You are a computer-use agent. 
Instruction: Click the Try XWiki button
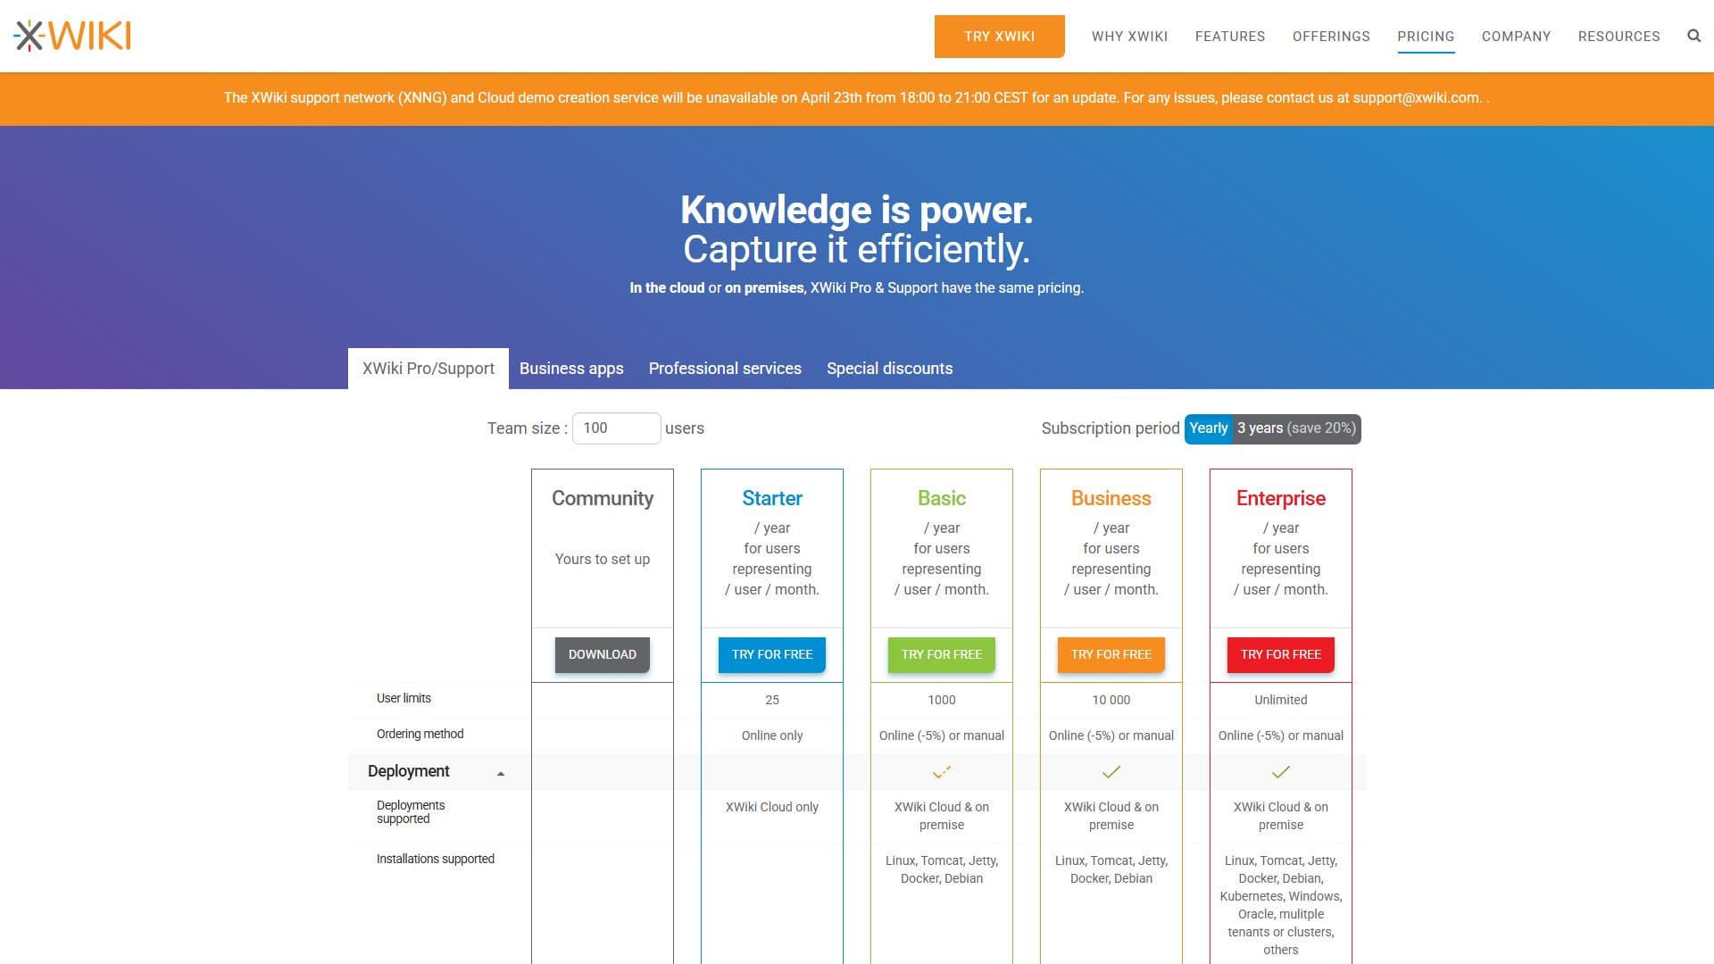(x=999, y=37)
